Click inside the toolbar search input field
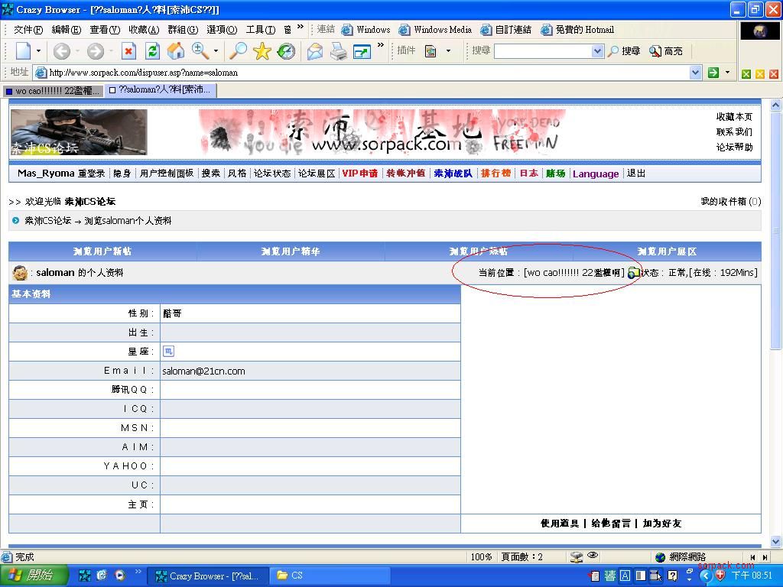 tap(543, 51)
